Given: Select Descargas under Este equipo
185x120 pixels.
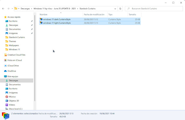Looking at the screenshot, I should pos(14,81).
